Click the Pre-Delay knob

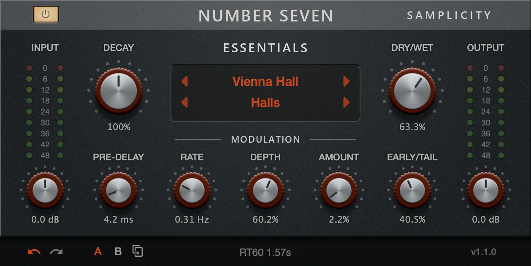[119, 190]
